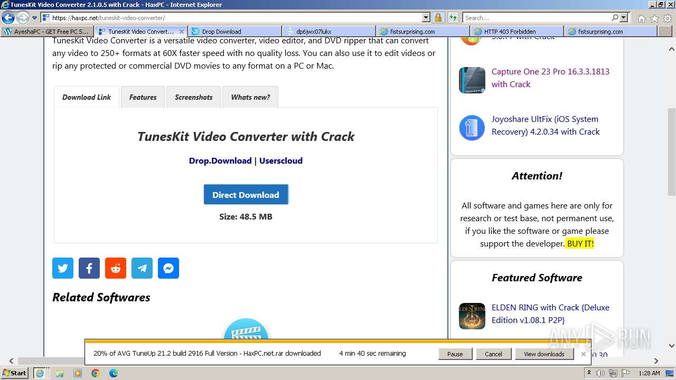The width and height of the screenshot is (676, 380).
Task: Click the volume speaker tray icon
Action: [x=600, y=373]
